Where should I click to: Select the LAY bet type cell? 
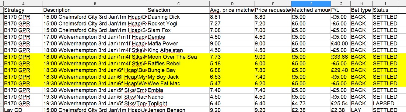tap(361, 110)
